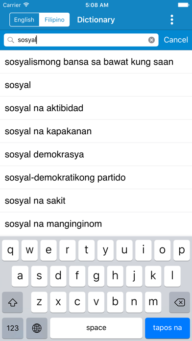Screen dimensions: 192x341
Task: Tap the battery indicator in status bar
Action: 184,5
